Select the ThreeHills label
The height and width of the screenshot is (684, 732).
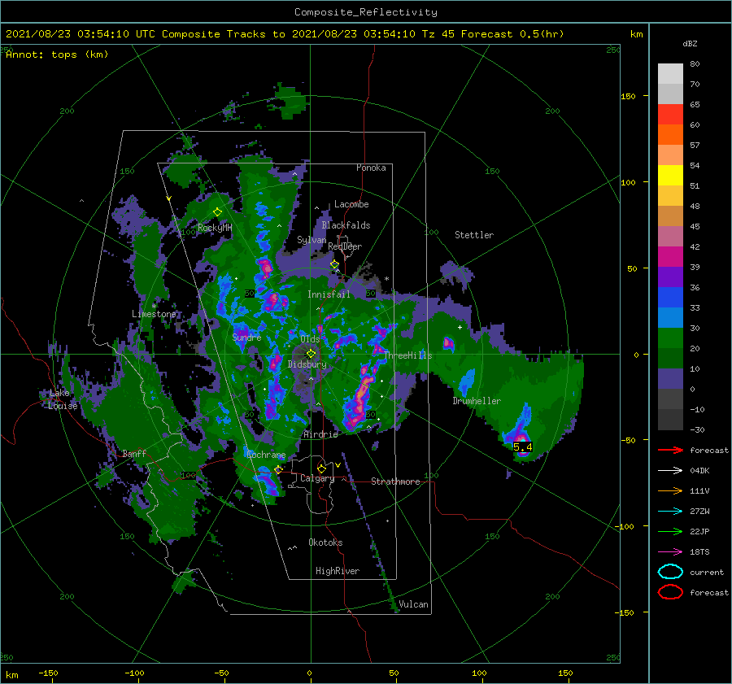[x=408, y=355]
